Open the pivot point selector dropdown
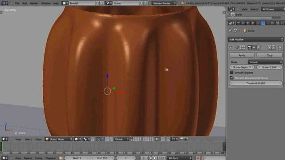 (86, 139)
